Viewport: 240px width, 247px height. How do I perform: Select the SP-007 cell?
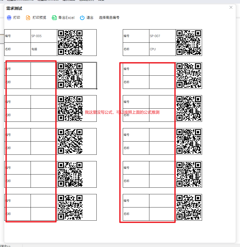pyautogui.click(x=162, y=36)
